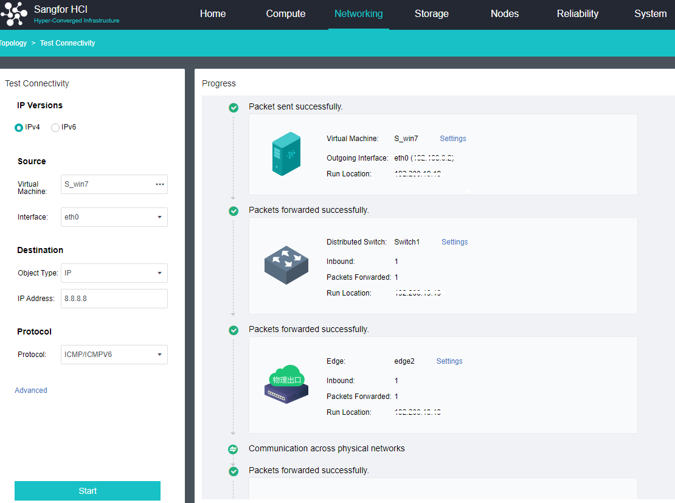Click the edge physical outlet icon

click(x=286, y=384)
